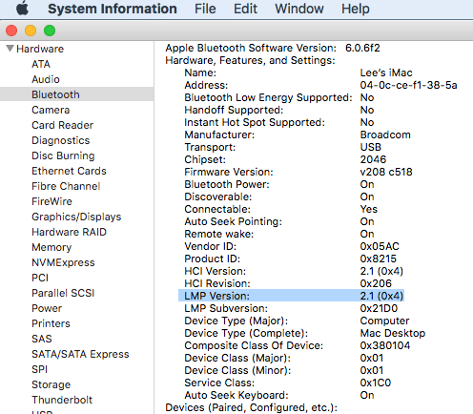This screenshot has height=414, width=473.
Task: Open the File menu
Action: pos(205,9)
